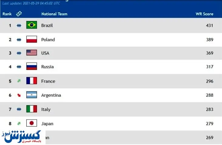Click the Brazil flag icon
This screenshot has height=145, width=222.
tap(32, 25)
